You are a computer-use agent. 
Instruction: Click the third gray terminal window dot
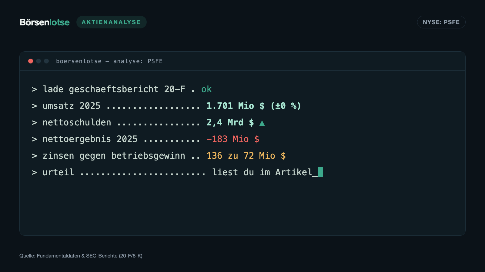(46, 61)
